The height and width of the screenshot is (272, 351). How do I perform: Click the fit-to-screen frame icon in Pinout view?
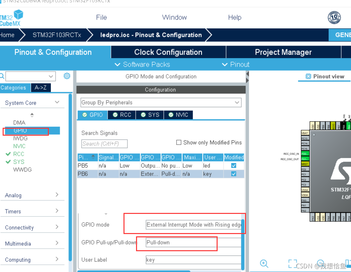click(x=293, y=263)
